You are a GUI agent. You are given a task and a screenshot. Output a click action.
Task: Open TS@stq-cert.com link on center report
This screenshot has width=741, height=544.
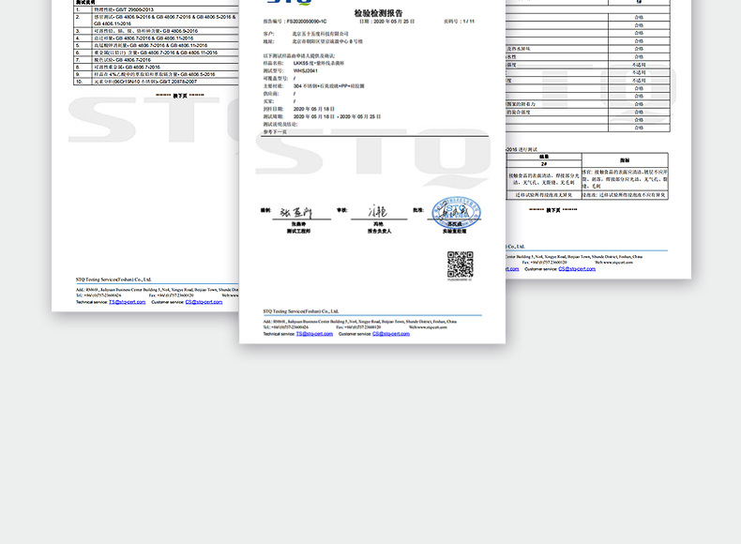pos(314,334)
